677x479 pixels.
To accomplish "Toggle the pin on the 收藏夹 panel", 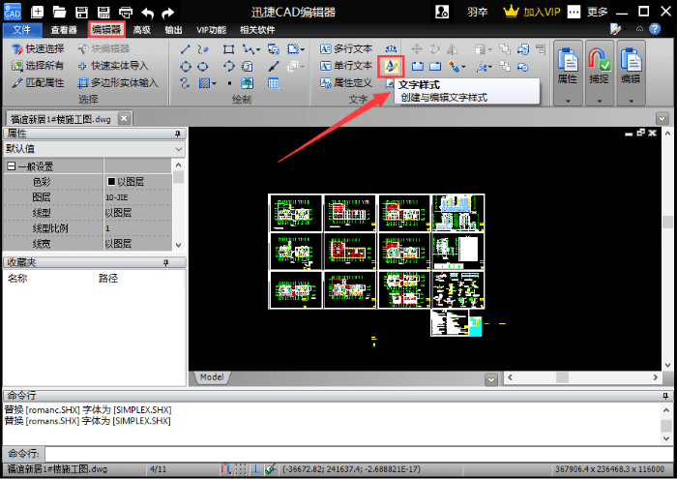I will [x=165, y=262].
